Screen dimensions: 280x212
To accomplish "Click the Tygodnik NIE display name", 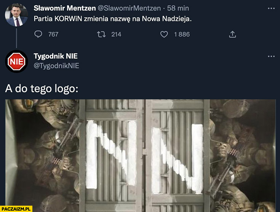I will (56, 56).
